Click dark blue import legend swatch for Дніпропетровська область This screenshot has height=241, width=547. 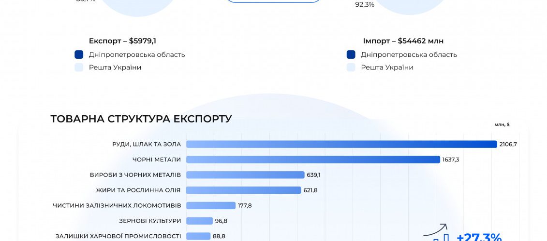351,54
